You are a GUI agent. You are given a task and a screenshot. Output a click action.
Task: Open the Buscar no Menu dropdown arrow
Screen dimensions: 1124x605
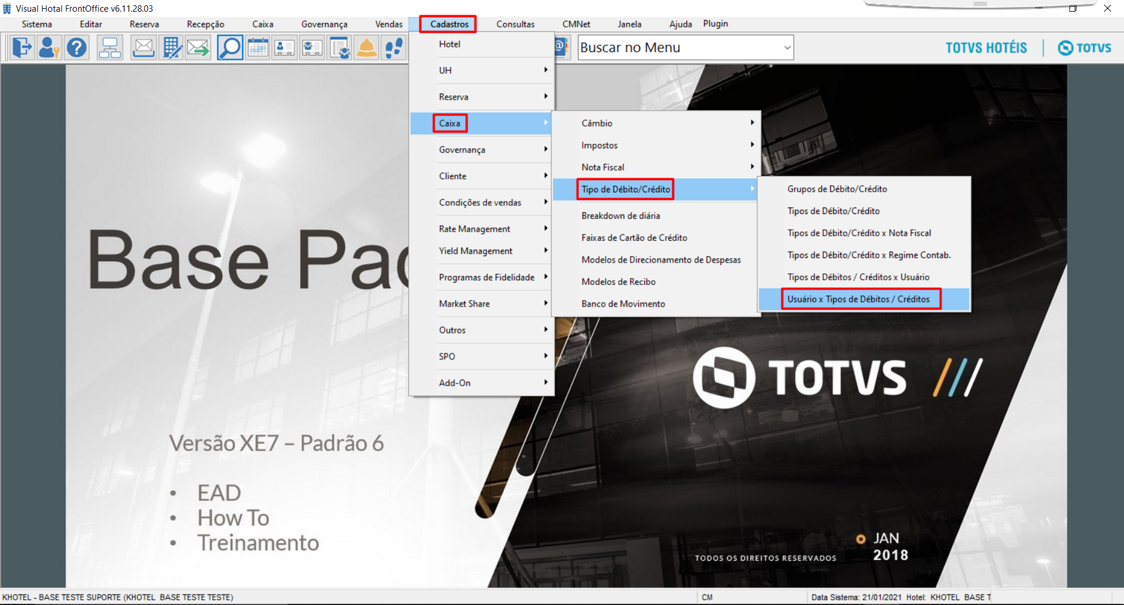(x=787, y=47)
